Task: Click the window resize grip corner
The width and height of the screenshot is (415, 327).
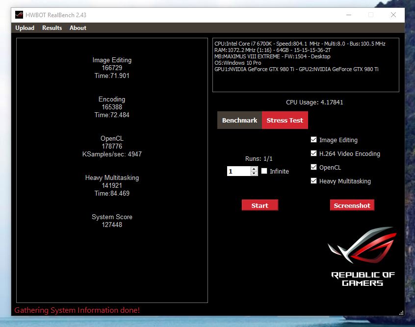Action: tap(401, 313)
